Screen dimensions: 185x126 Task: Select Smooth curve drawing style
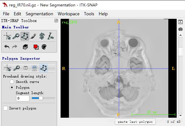(x=12, y=82)
